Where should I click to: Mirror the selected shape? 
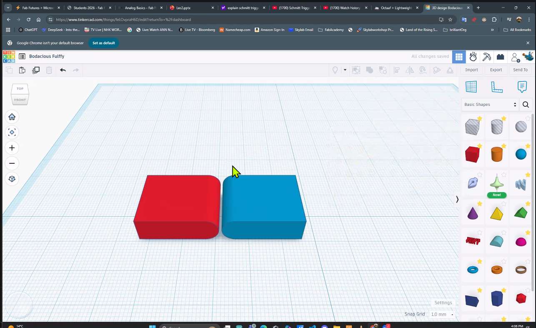pos(410,70)
